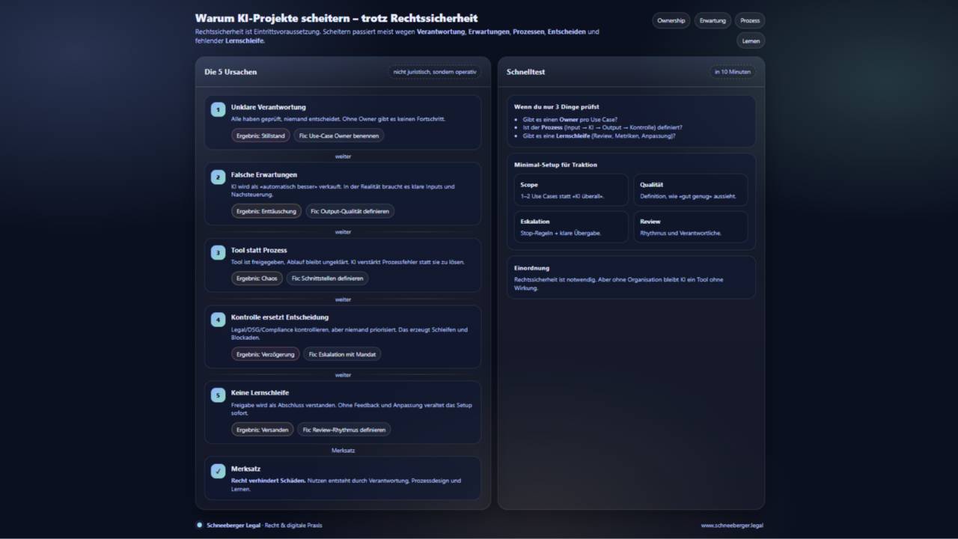Open the 'Merksatz' divider above the final card
The image size is (958, 539).
(x=343, y=450)
